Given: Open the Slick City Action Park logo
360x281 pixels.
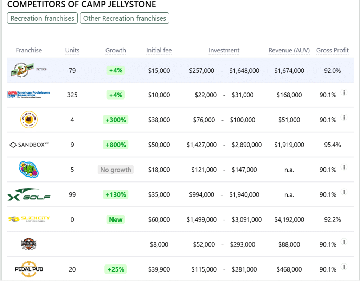Looking at the screenshot, I should pyautogui.click(x=29, y=219).
